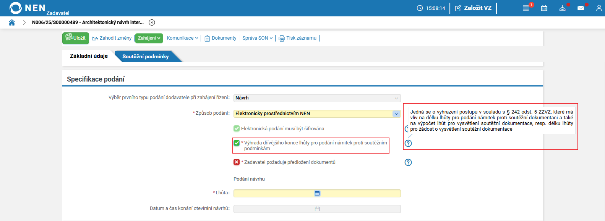Click help icon beside Zadavatel požaduje předložení dokumentů

[x=408, y=162]
